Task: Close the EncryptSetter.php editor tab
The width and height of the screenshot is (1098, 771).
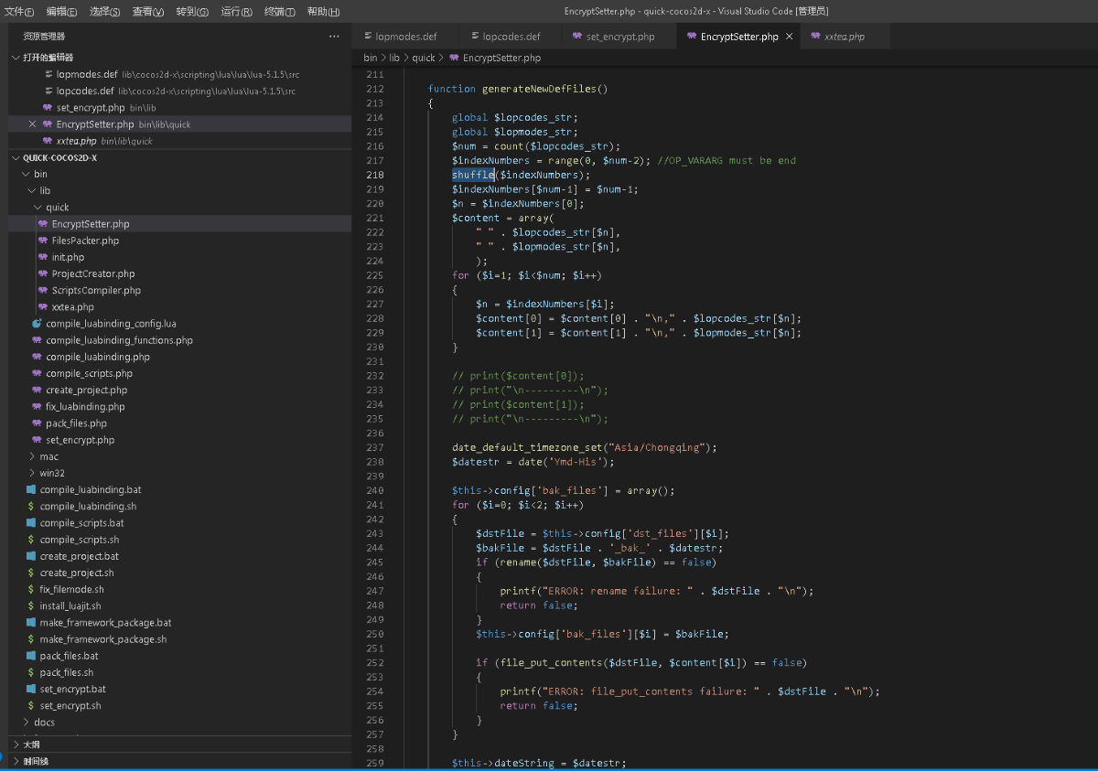Action: pos(790,37)
